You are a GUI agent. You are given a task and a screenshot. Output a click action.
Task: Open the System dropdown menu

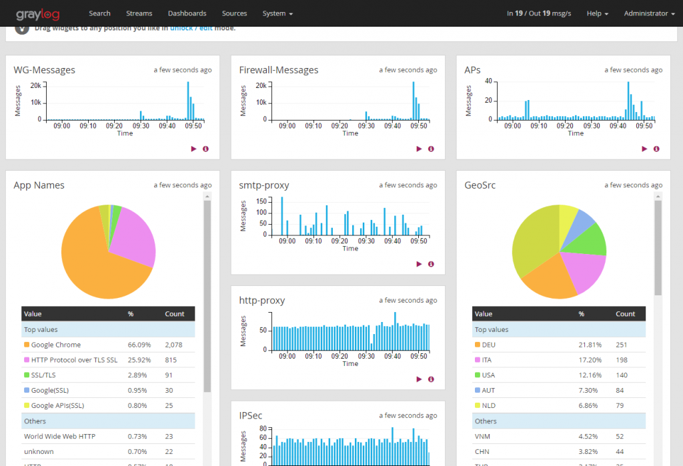[277, 13]
